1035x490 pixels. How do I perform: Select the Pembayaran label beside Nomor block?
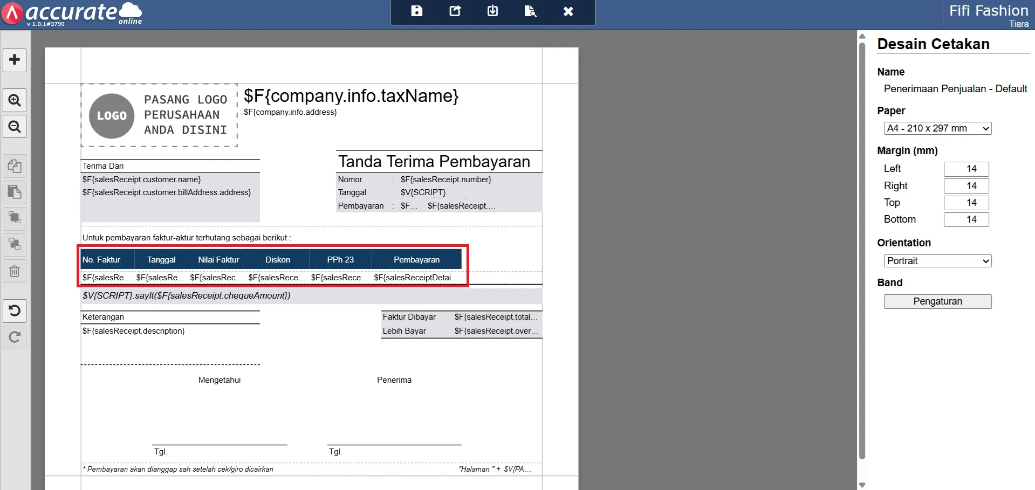(361, 206)
